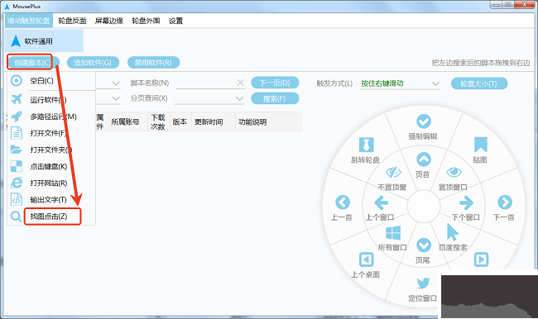Click the MousePlus title bar logo
This screenshot has height=319, width=538.
pyautogui.click(x=7, y=6)
